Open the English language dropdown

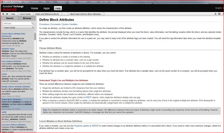pos(220,8)
